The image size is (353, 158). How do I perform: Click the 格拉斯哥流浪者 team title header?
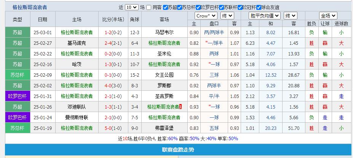click(x=30, y=7)
